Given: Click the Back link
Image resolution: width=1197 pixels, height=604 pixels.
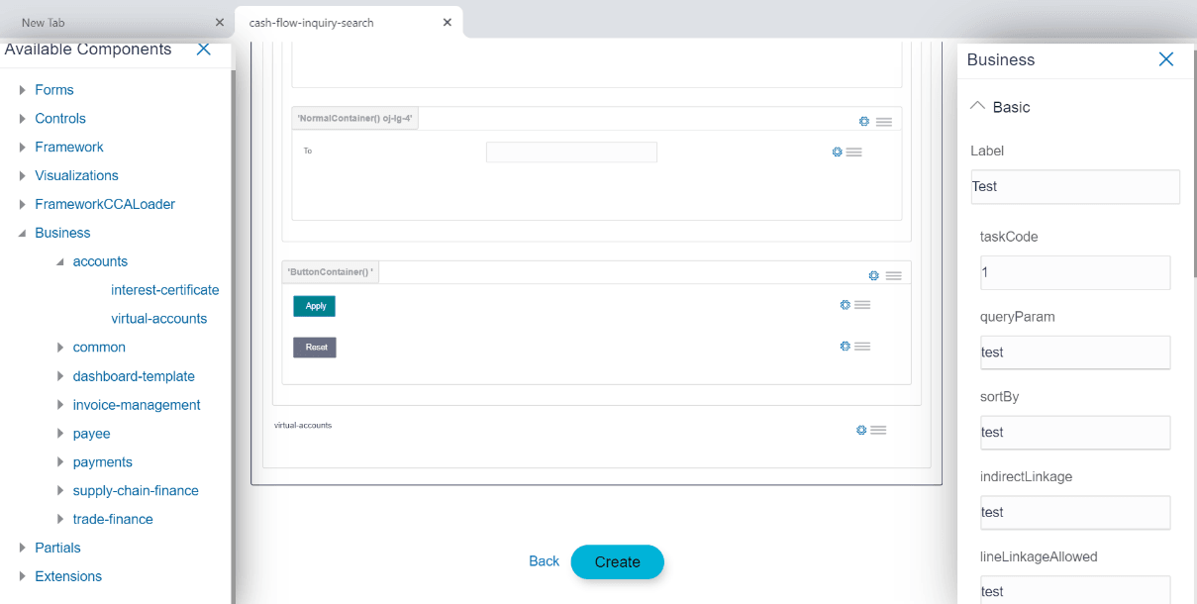Looking at the screenshot, I should coord(545,561).
